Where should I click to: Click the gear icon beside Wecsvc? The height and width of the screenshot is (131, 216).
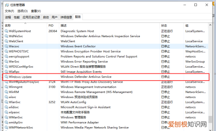(6, 46)
